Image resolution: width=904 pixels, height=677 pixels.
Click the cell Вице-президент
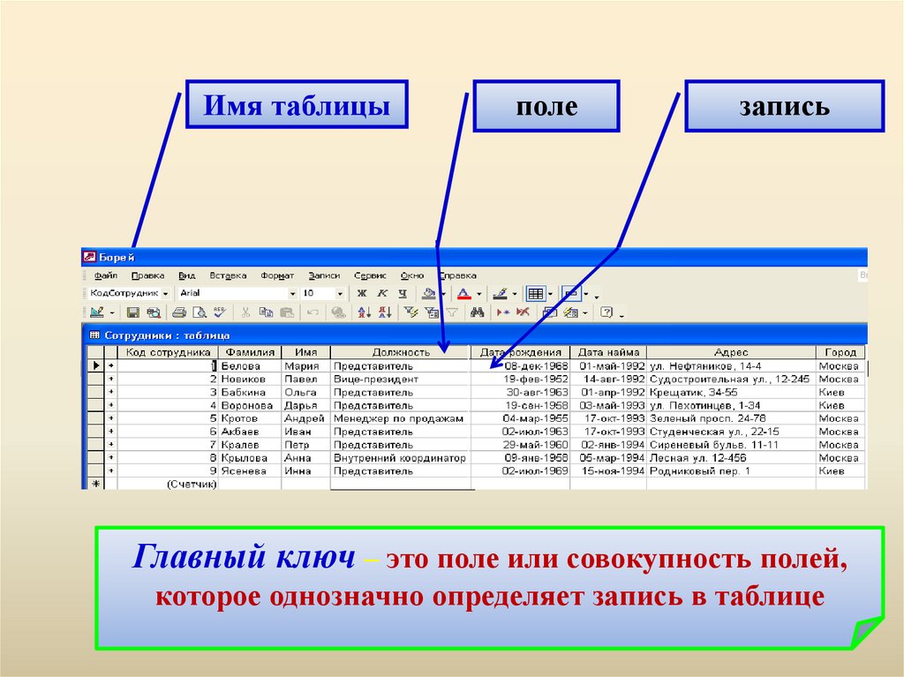401,379
